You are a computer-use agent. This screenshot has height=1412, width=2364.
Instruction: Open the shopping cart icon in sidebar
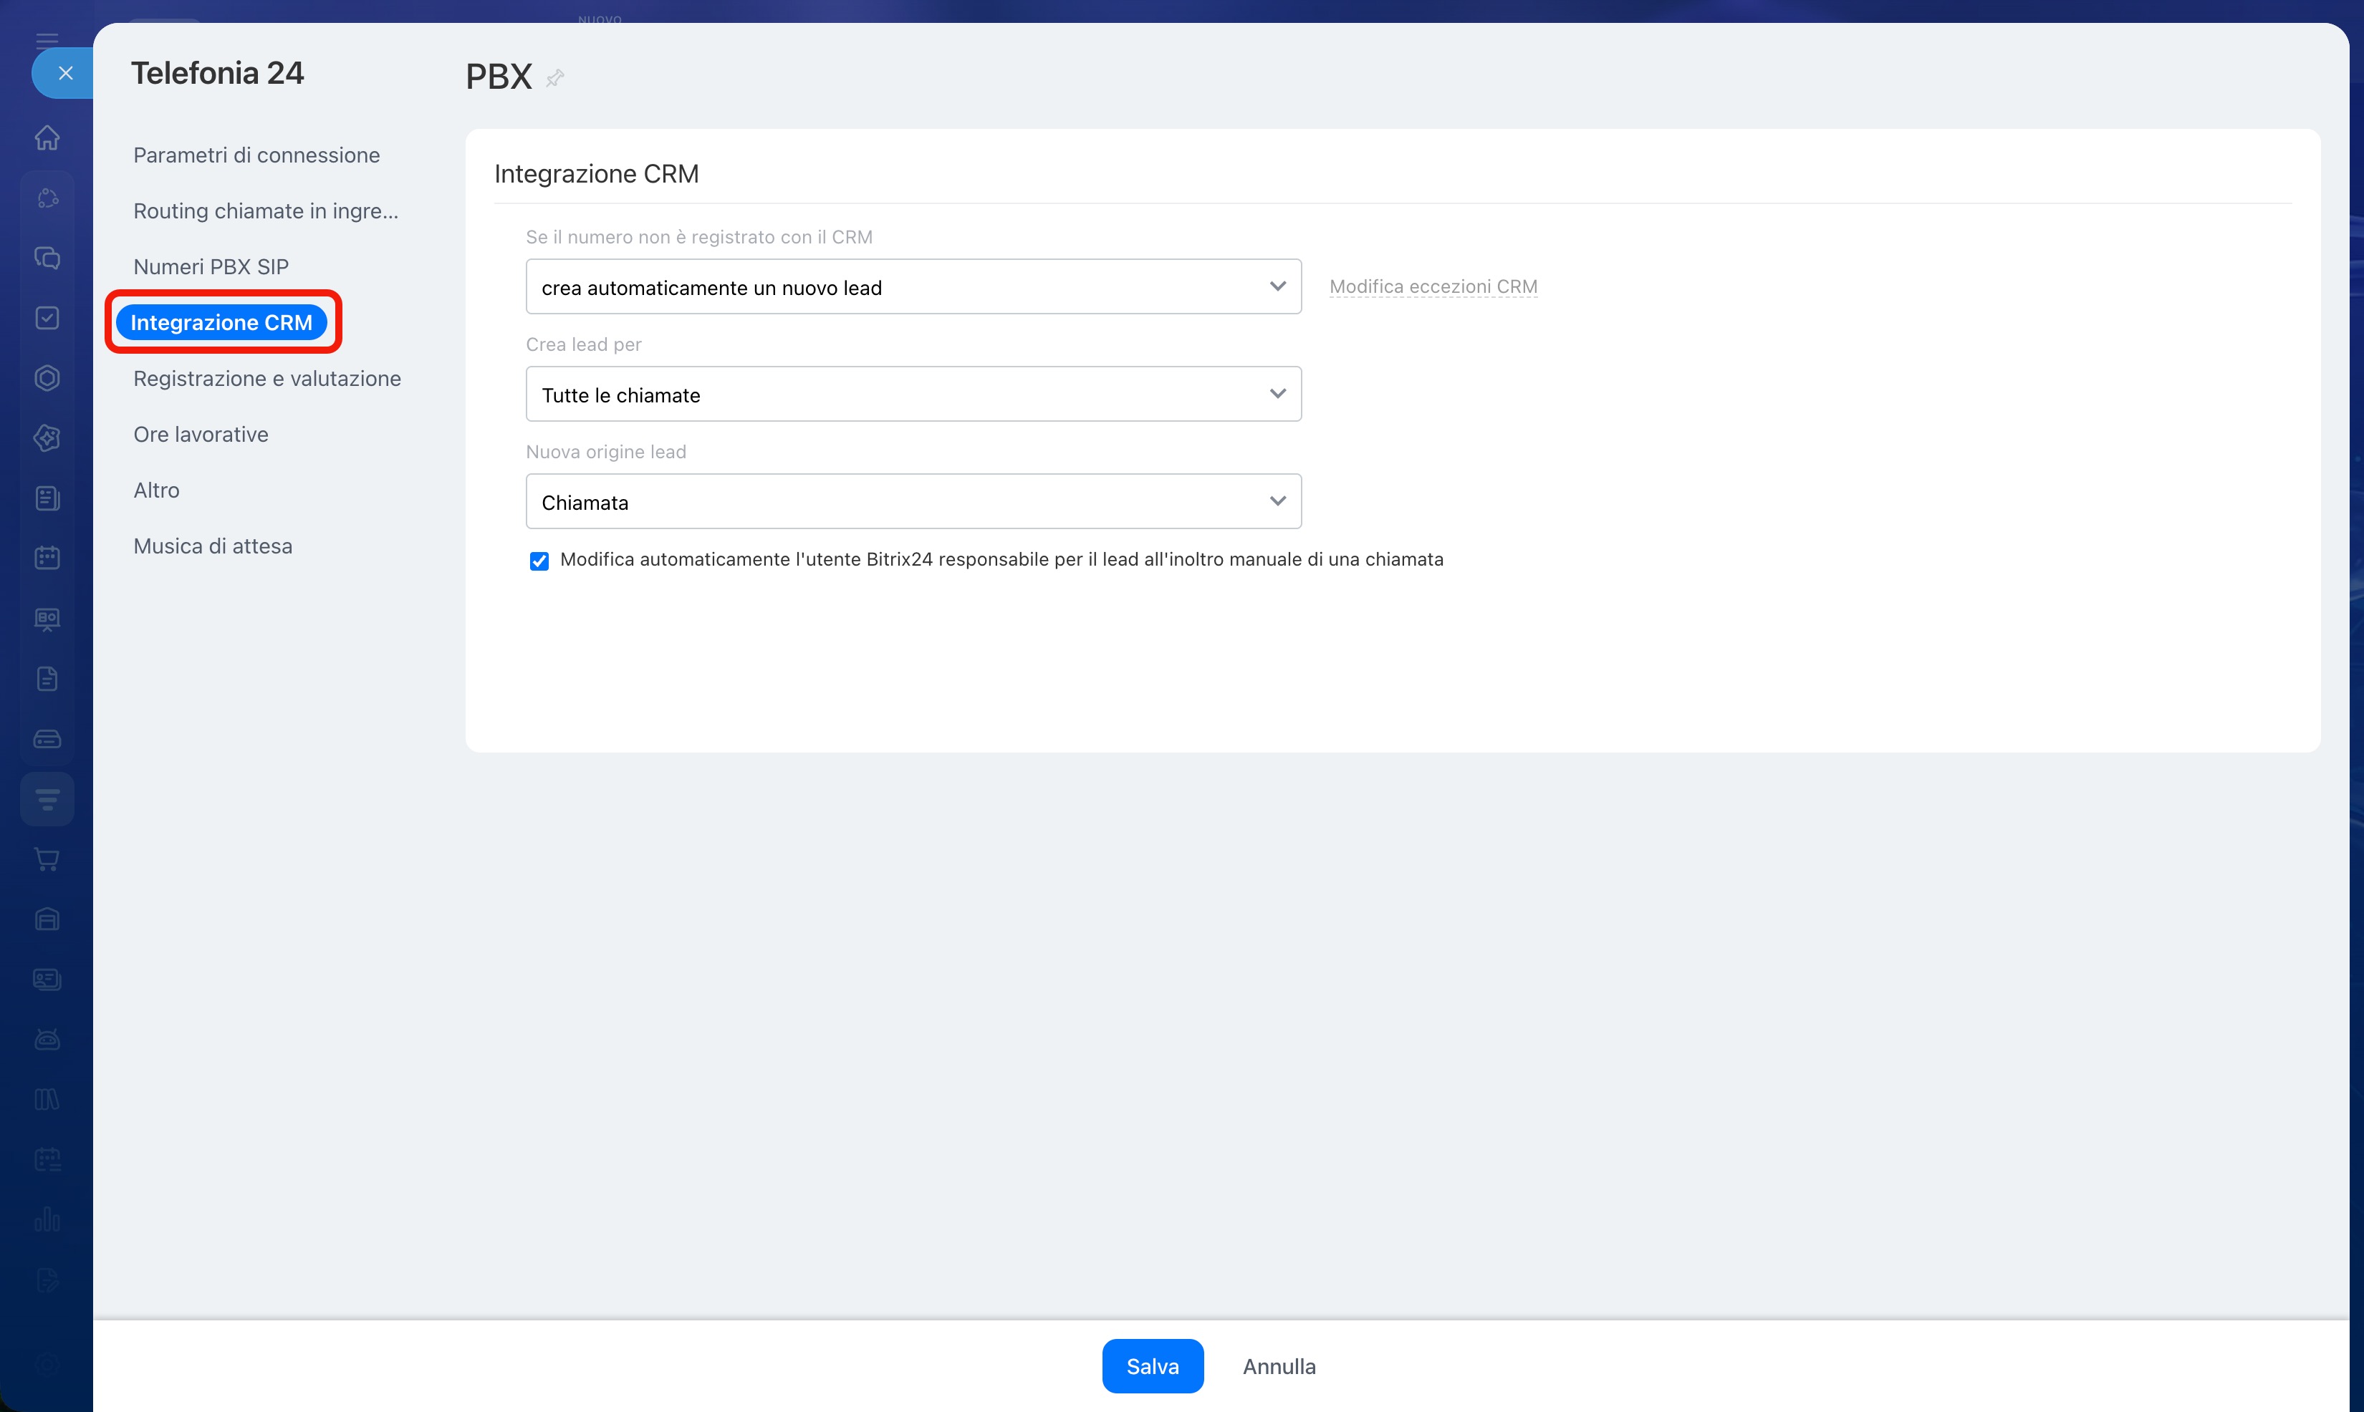(47, 859)
